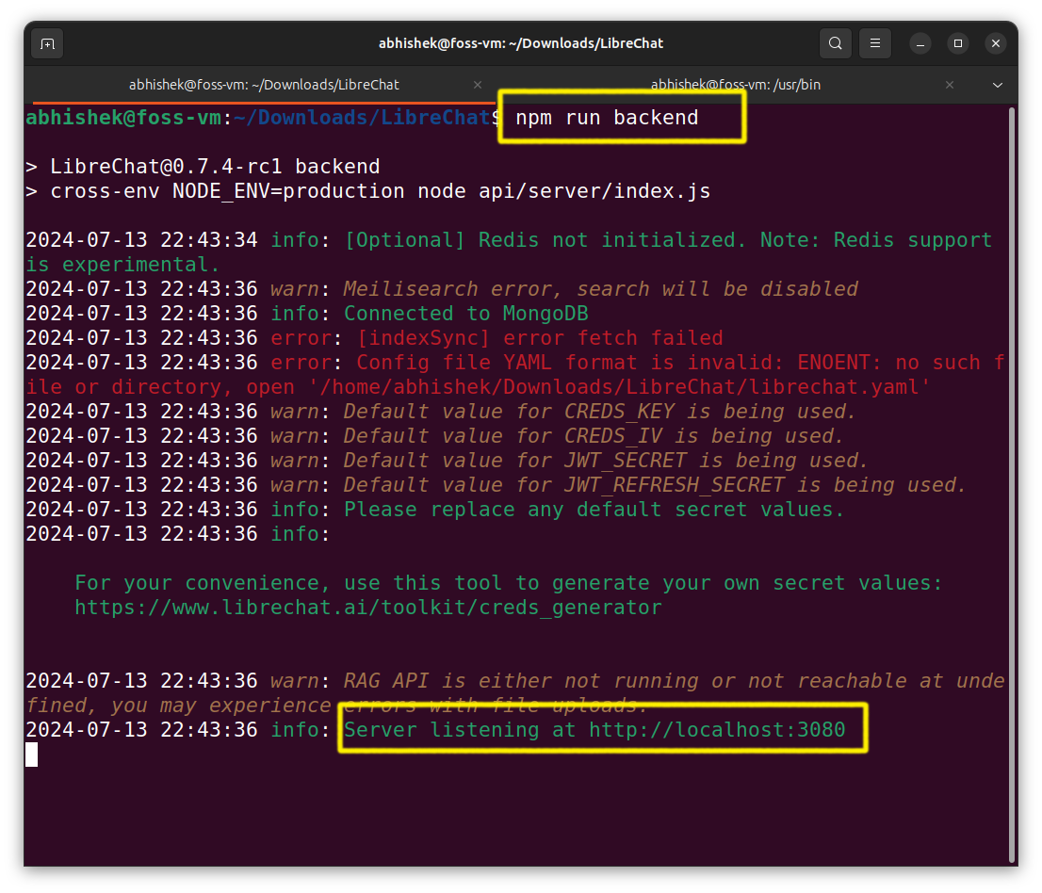The height and width of the screenshot is (893, 1042).
Task: Click the blinking terminal cursor
Action: pos(31,754)
